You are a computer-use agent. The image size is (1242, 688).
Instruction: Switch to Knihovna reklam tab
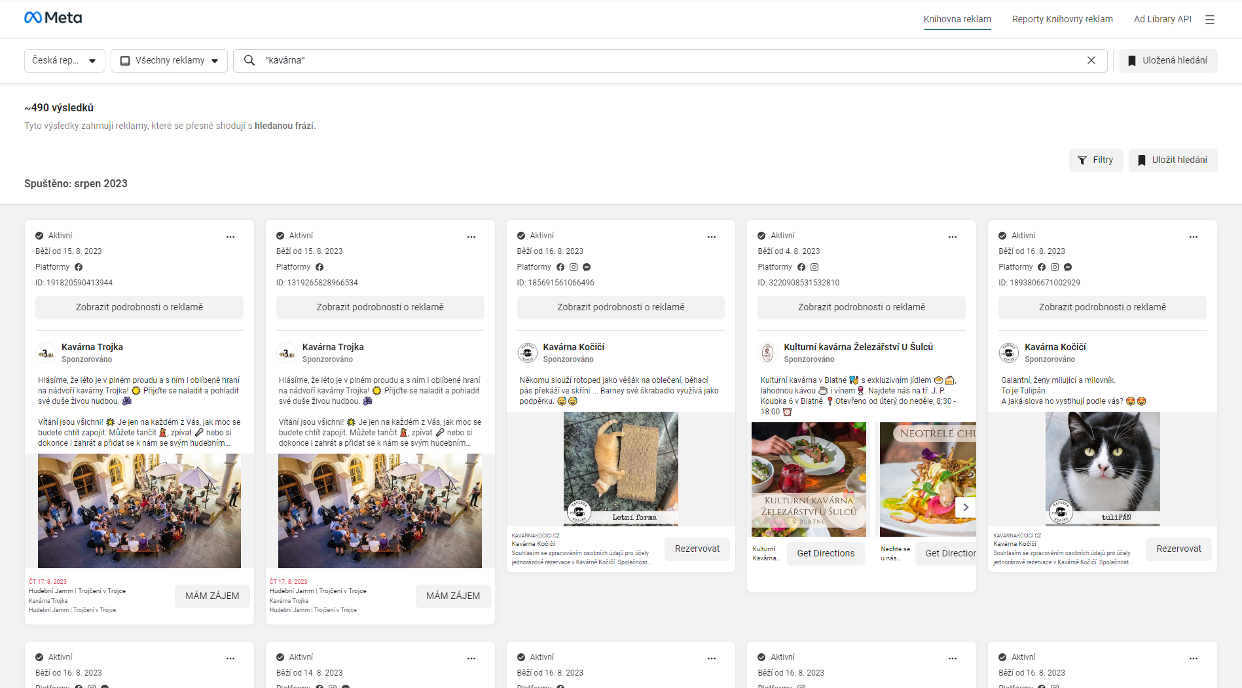click(x=957, y=20)
